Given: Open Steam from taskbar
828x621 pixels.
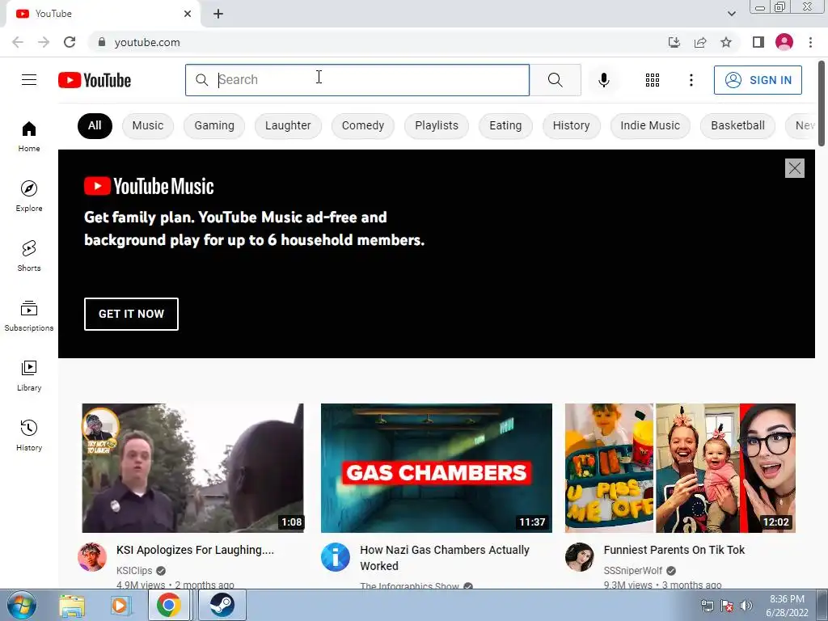Looking at the screenshot, I should coord(222,605).
